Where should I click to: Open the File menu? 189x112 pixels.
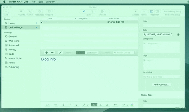pyautogui.click(x=33, y=2)
